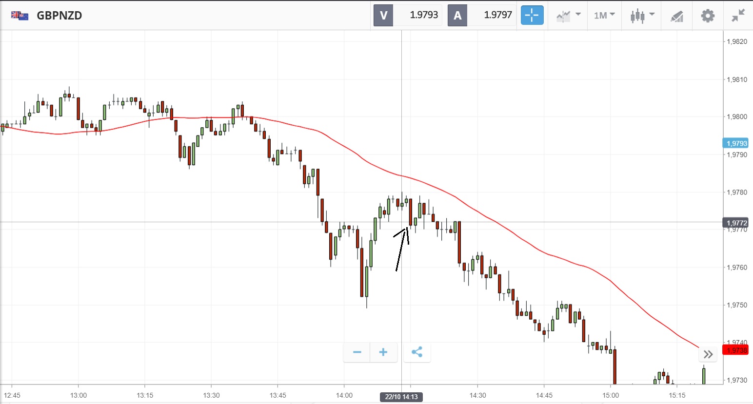This screenshot has height=404, width=753.
Task: Click the V sell price 1.9793 button
Action: [x=408, y=15]
